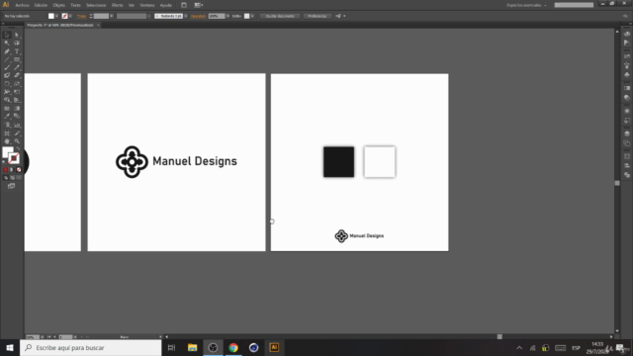The width and height of the screenshot is (633, 356).
Task: Select the Direct Selection tool
Action: click(17, 36)
